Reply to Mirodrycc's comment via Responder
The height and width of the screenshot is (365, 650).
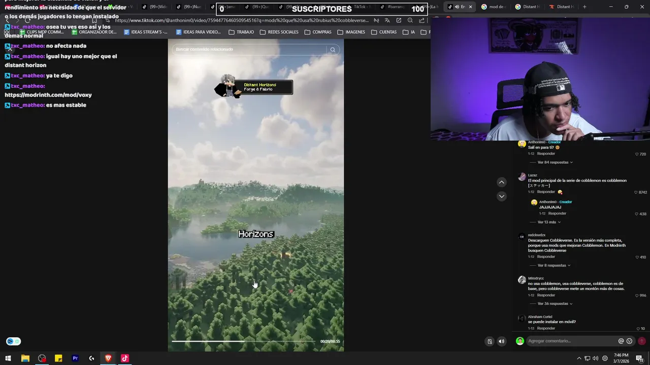point(546,295)
